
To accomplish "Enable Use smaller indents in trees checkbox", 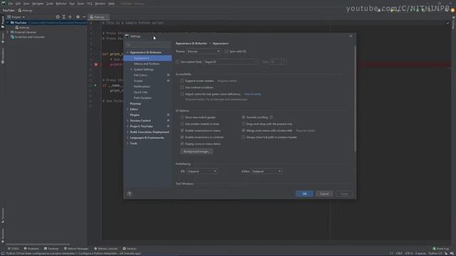I will click(x=182, y=124).
